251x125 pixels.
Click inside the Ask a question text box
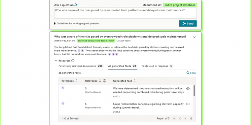126,13
